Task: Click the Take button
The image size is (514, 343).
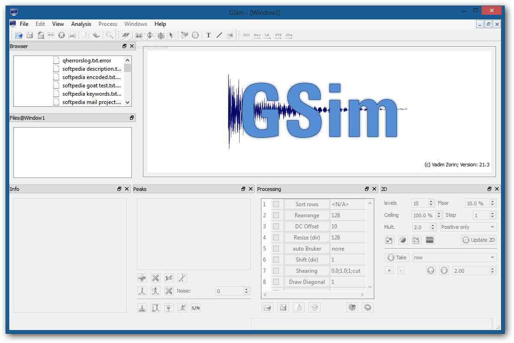Action: 397,257
